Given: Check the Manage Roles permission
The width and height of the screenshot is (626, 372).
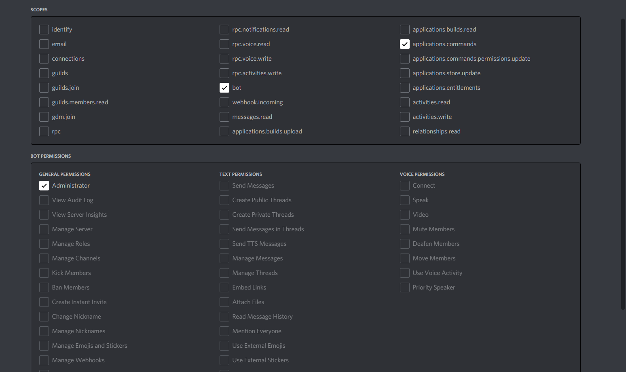Looking at the screenshot, I should coord(44,243).
